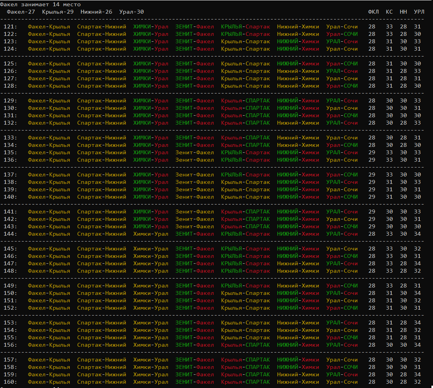Select "ЗЕНИТ-Факел" in row 126
The image size is (433, 388).
coord(195,71)
